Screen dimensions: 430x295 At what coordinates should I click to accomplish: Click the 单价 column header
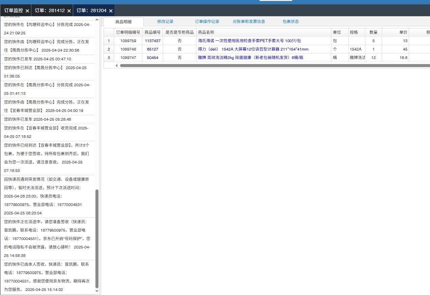(x=395, y=32)
